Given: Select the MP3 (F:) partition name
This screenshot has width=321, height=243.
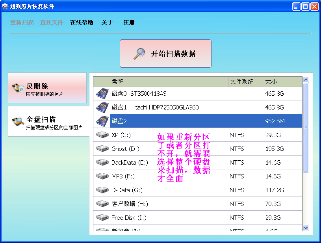Looking at the screenshot, I should click(123, 176).
